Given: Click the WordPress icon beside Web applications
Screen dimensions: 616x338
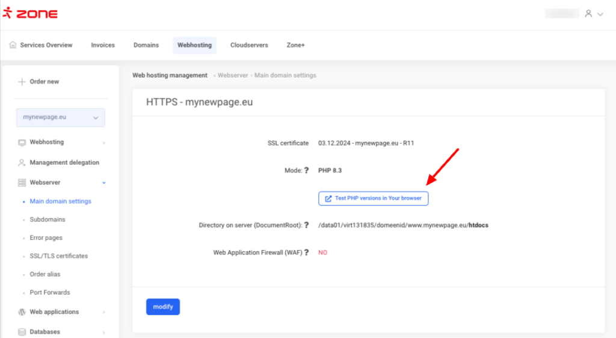Looking at the screenshot, I should click(x=22, y=312).
